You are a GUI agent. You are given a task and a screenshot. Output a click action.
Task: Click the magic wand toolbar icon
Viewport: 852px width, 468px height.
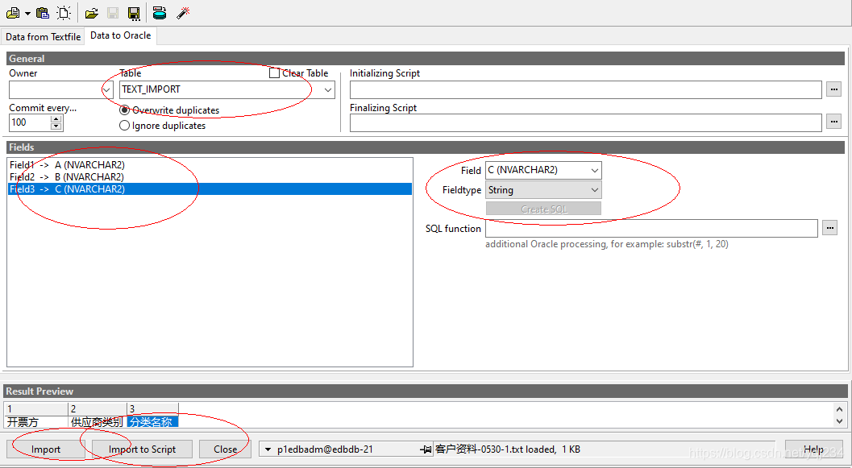coord(181,12)
